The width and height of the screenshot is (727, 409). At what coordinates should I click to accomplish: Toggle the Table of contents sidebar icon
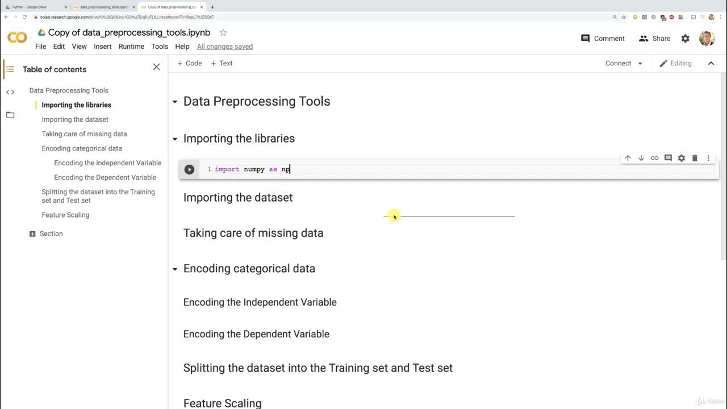tap(10, 69)
